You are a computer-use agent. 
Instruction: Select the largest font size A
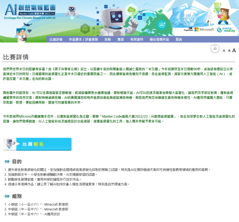[x=234, y=50]
